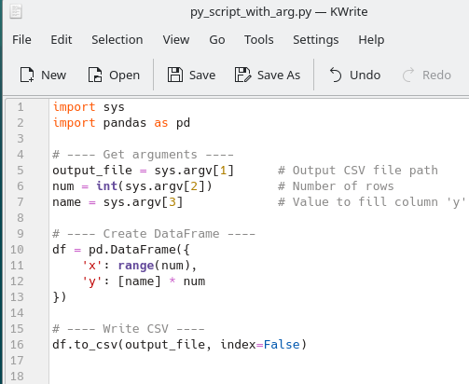Screen dimensions: 469x384
Task: Click 'output_file' on line 5
Action: [92, 171]
